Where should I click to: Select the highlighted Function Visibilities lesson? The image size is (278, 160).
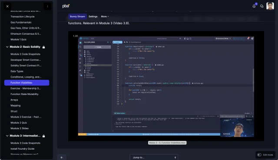26,83
